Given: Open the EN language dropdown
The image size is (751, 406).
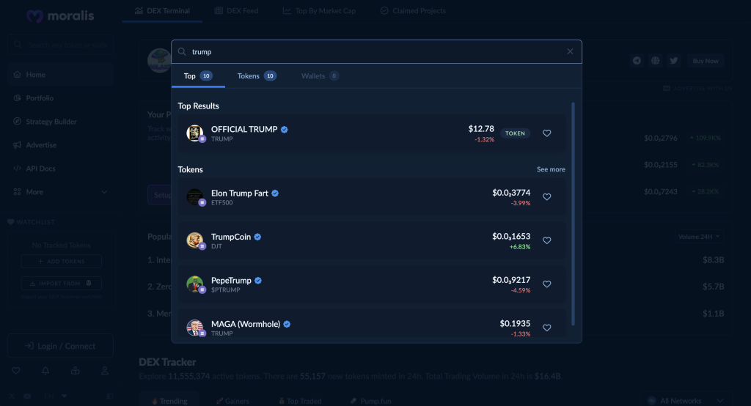Looking at the screenshot, I should coord(55,396).
